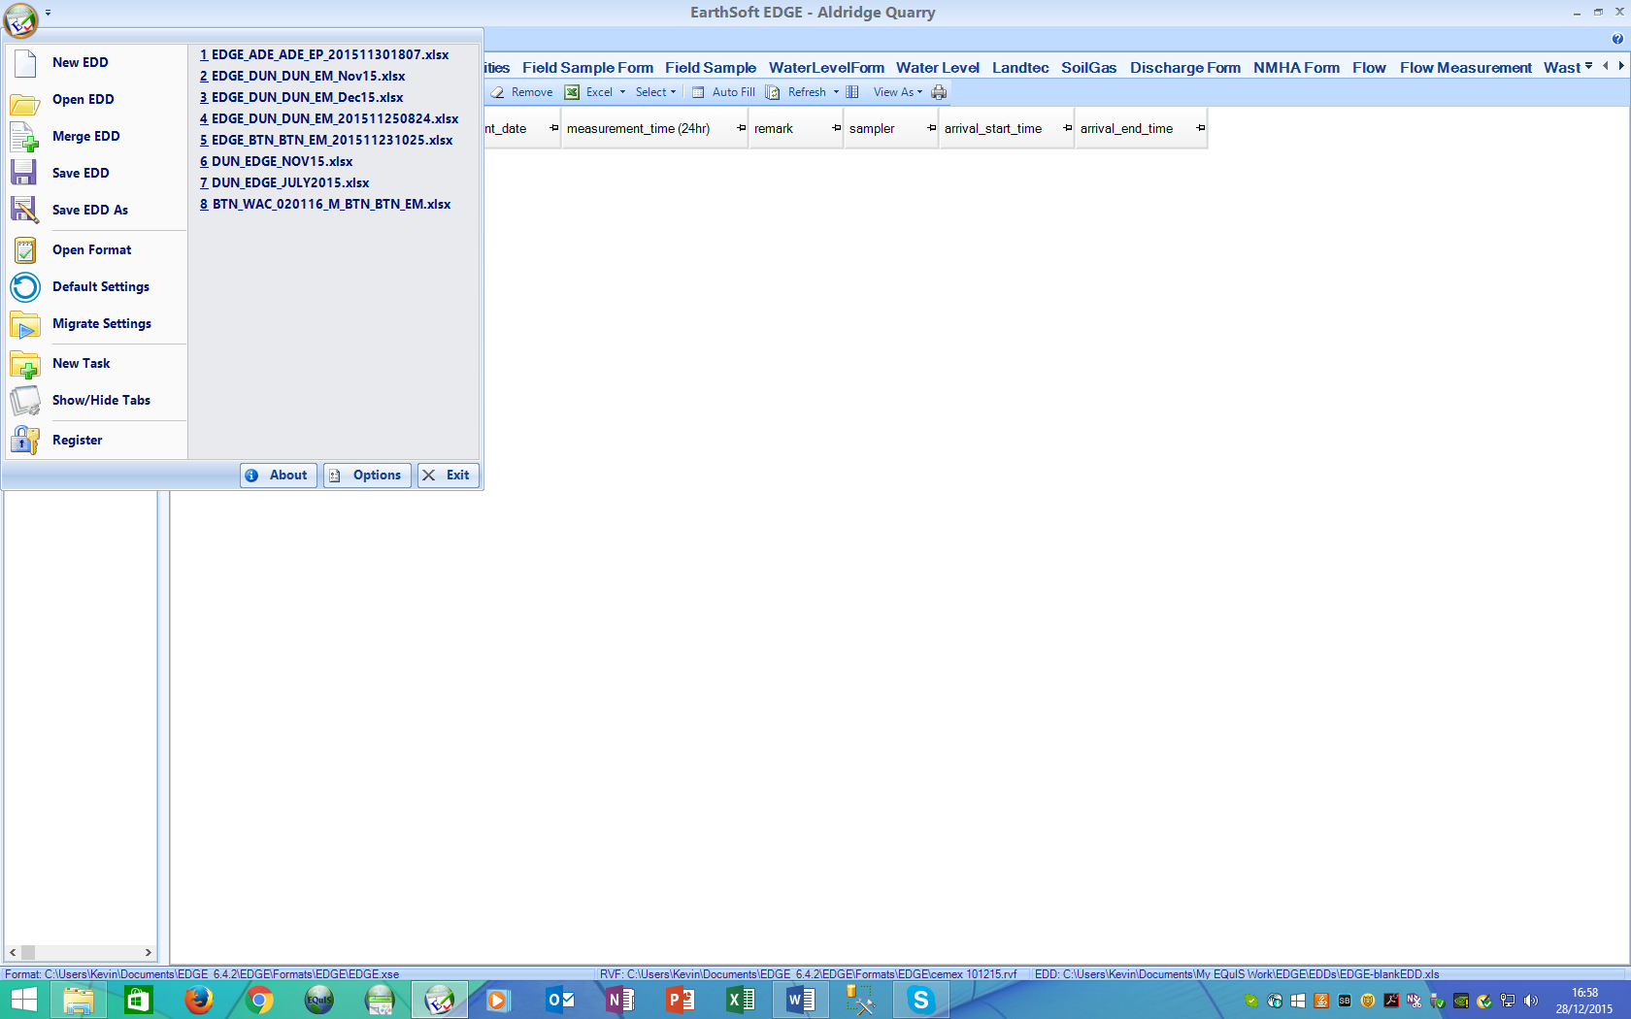Toggle pin on sampler column header
The image size is (1631, 1019).
931,128
